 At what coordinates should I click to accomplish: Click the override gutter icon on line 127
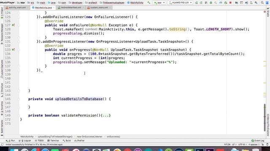pyautogui.click(x=13, y=25)
